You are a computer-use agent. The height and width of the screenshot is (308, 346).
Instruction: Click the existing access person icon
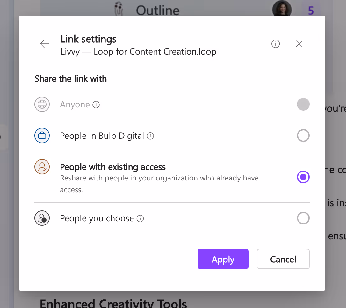(42, 167)
